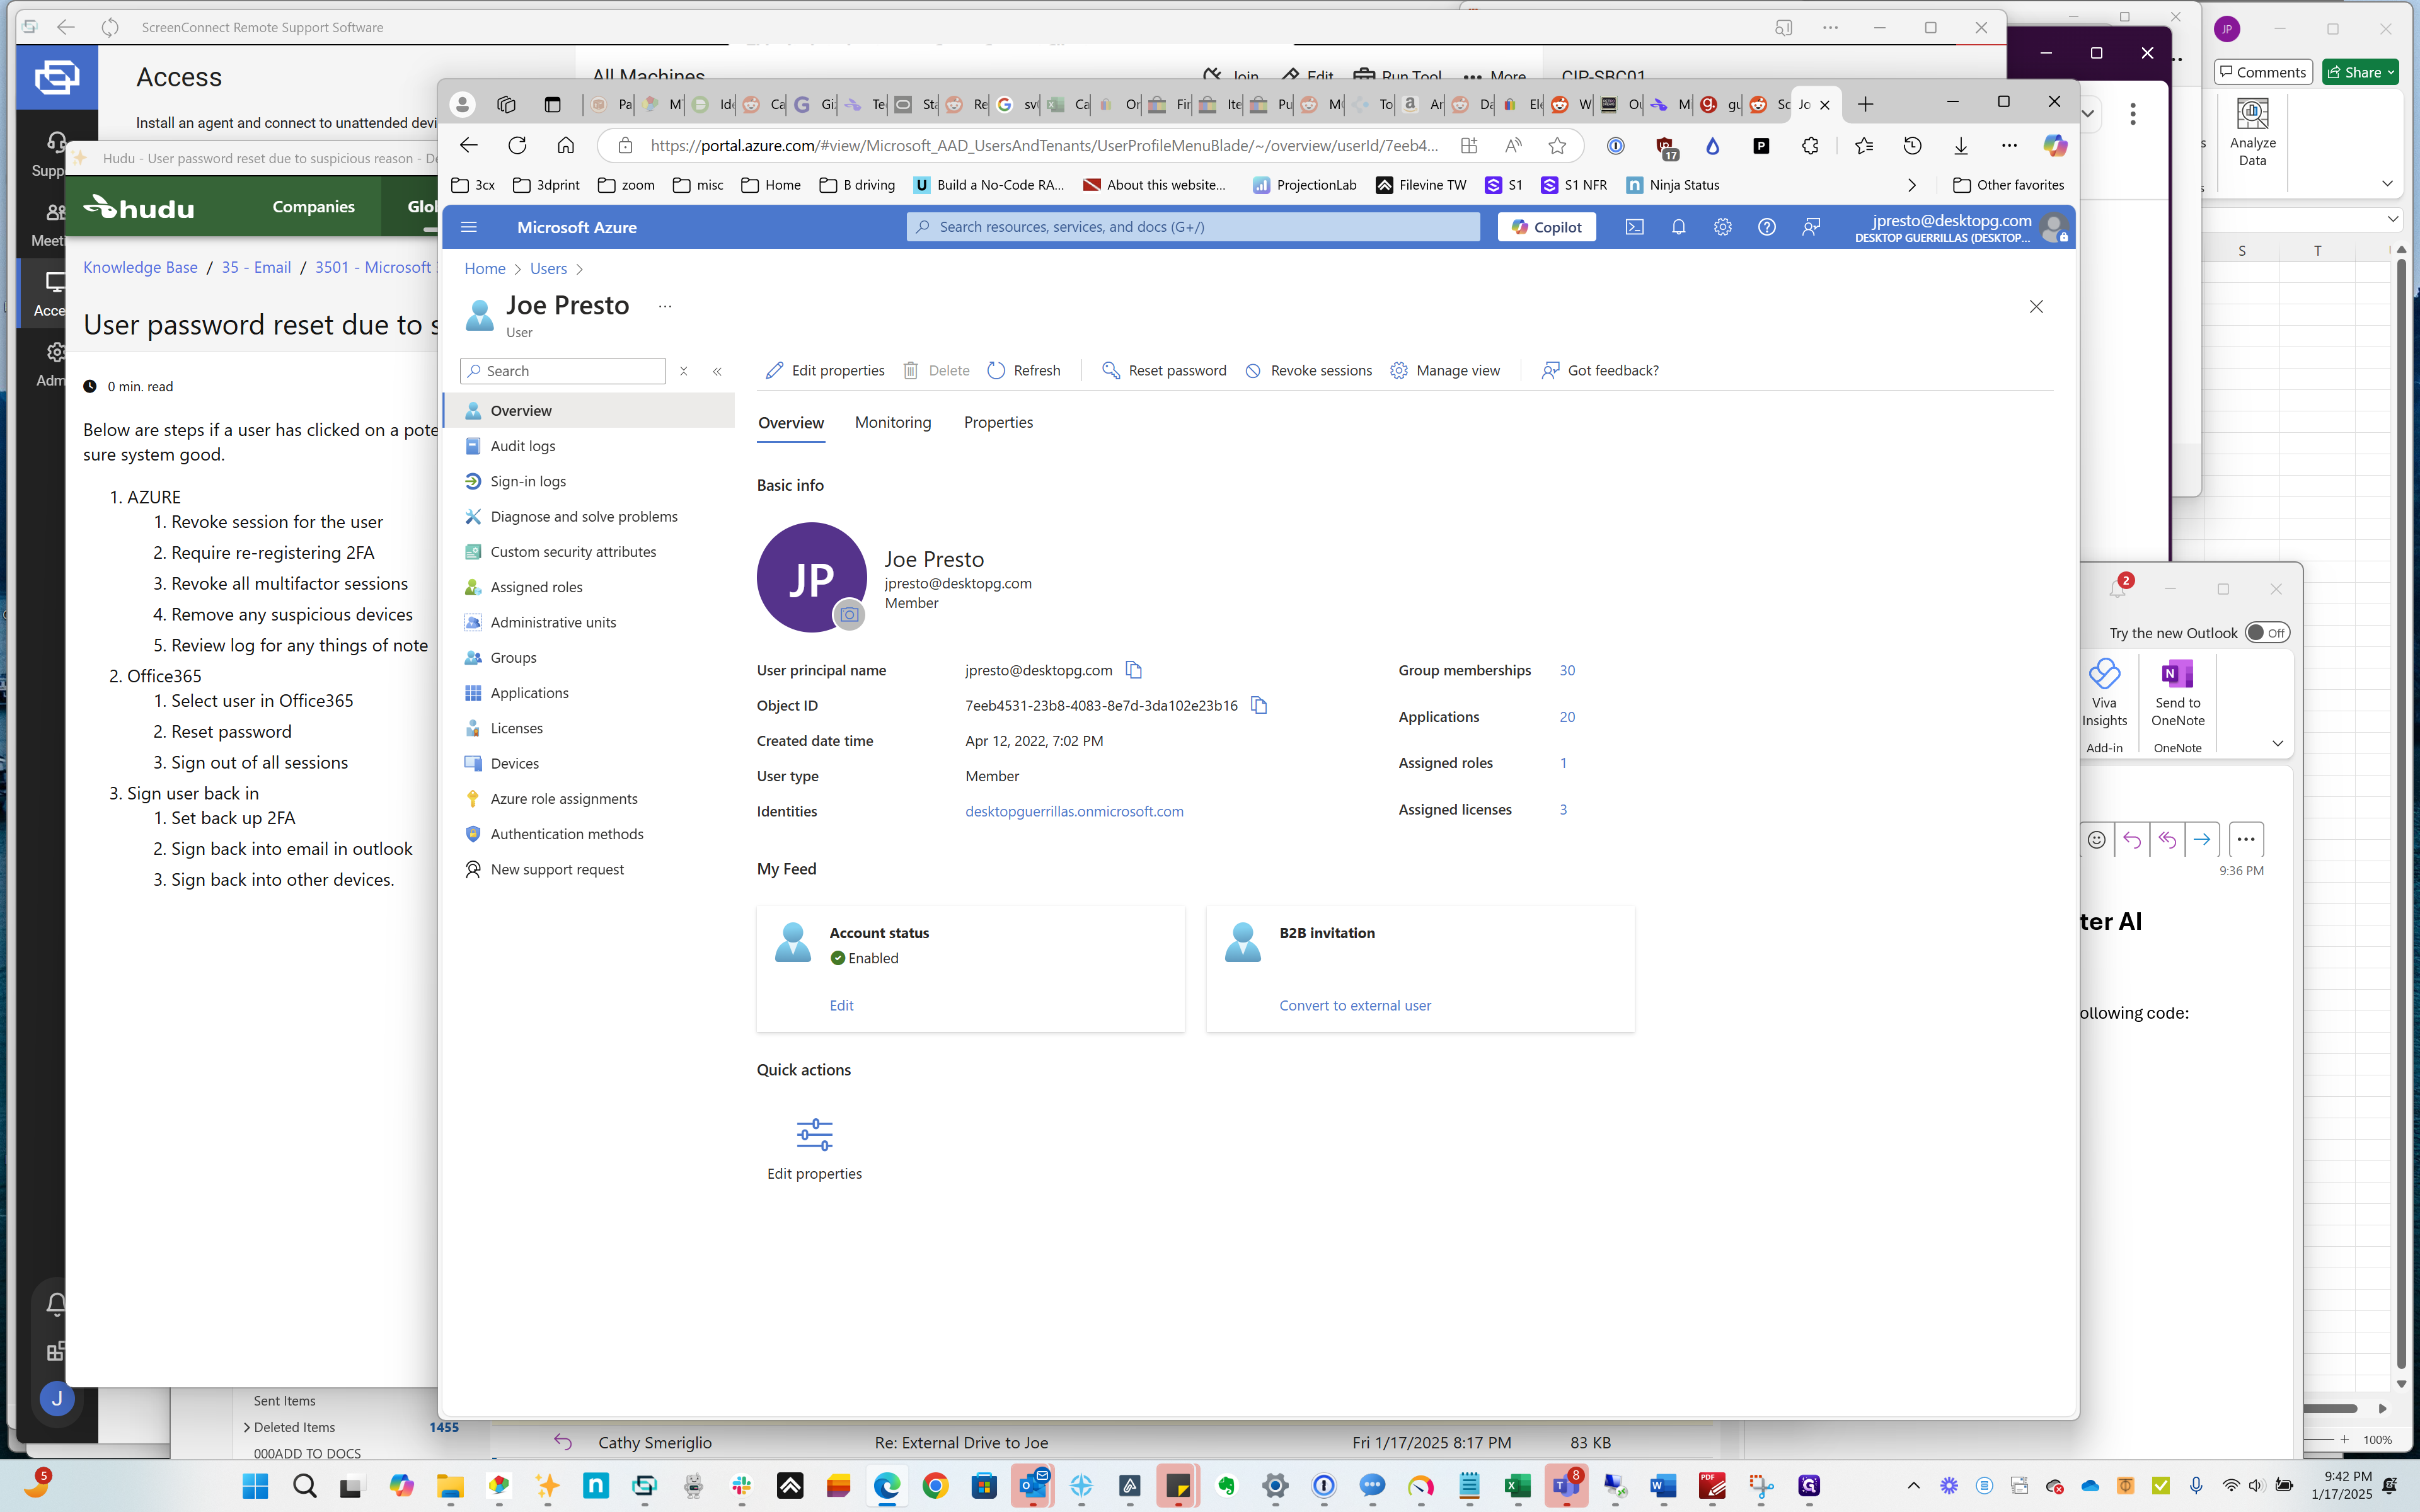
Task: Copy the User principal name to clipboard
Action: click(x=1133, y=670)
